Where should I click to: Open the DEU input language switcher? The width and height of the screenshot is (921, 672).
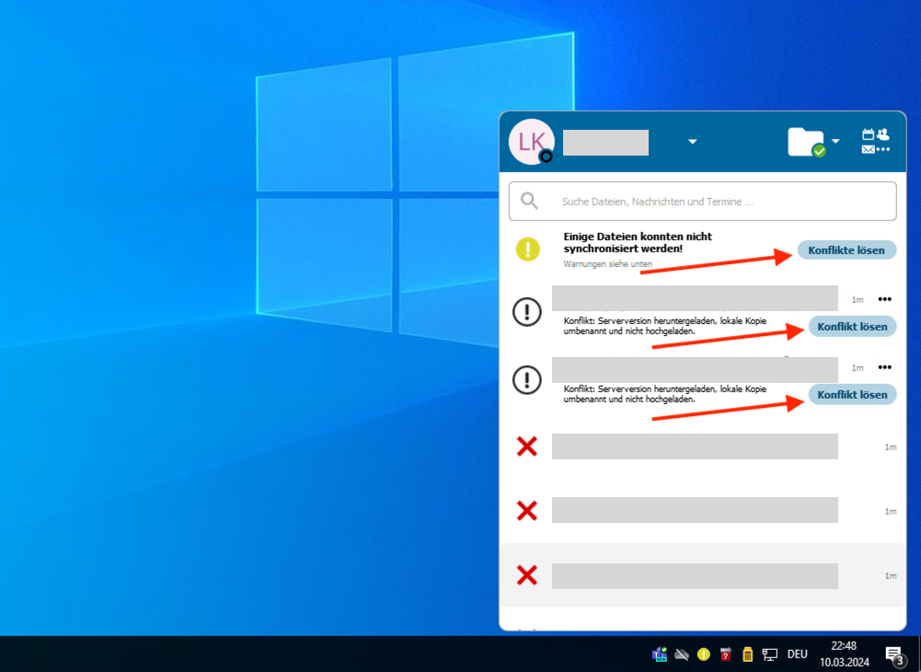tap(797, 655)
